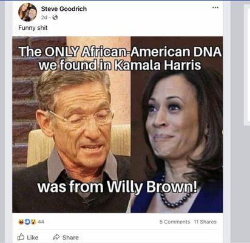The height and width of the screenshot is (243, 250).
Task: Click the white sidebar panel at right edge
Action: point(247,65)
